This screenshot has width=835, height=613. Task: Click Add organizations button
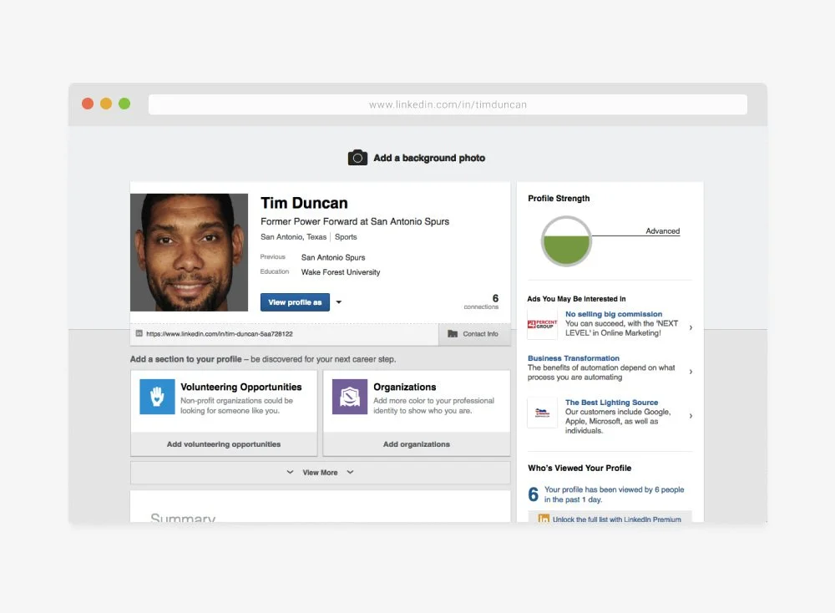(417, 444)
